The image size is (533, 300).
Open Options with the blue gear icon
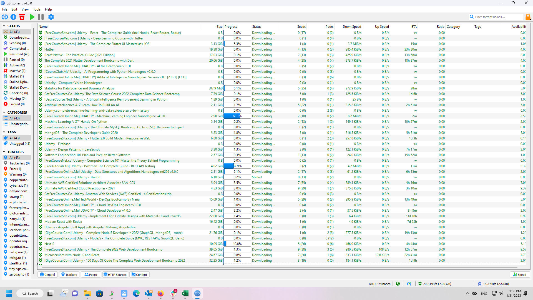(x=51, y=17)
